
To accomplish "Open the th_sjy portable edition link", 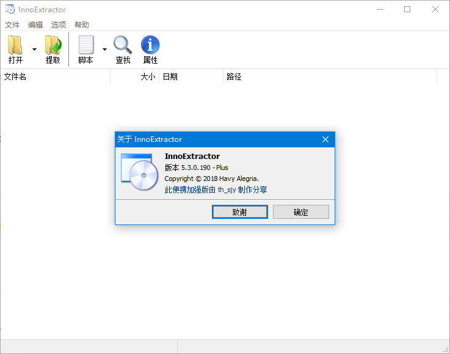I will pyautogui.click(x=216, y=190).
